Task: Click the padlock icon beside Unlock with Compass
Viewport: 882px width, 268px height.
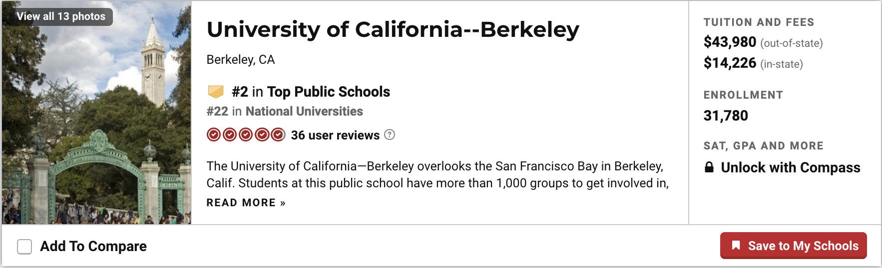Action: [x=709, y=167]
